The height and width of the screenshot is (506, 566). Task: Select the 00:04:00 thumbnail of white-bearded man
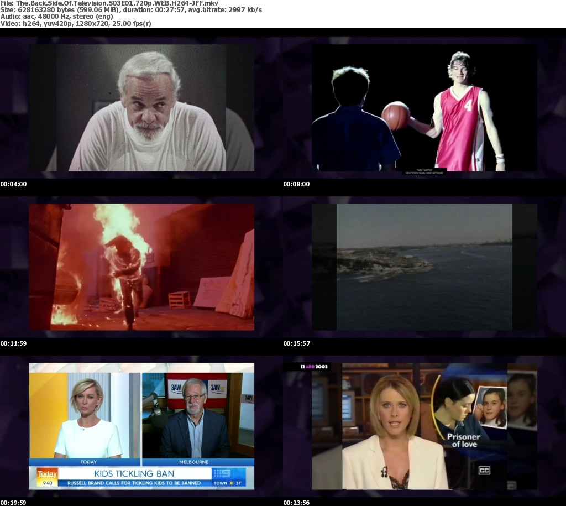click(x=141, y=108)
